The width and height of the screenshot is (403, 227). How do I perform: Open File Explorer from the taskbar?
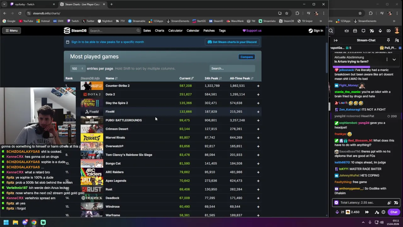15,223
